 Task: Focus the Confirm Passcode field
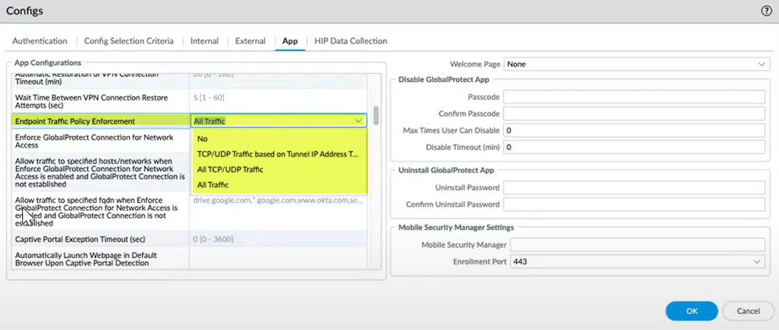point(635,114)
